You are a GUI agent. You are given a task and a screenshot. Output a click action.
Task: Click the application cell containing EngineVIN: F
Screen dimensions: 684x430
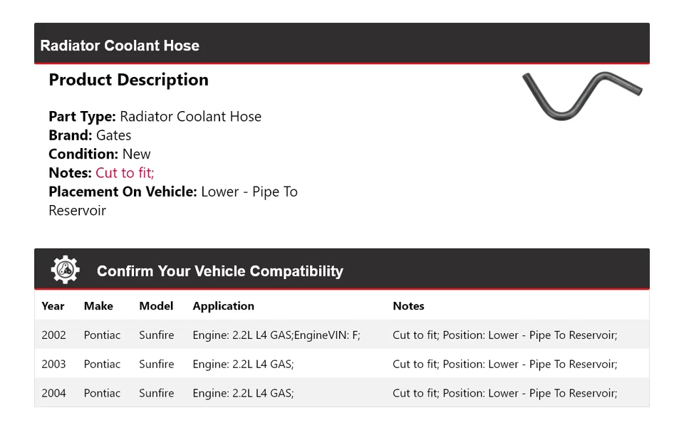276,335
